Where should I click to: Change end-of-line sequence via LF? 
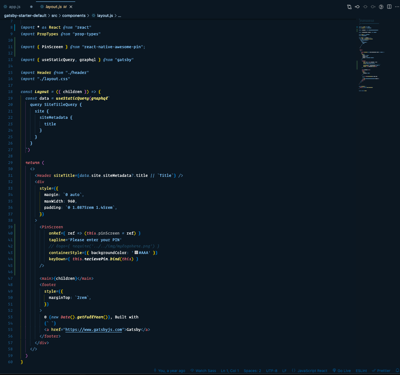click(284, 371)
